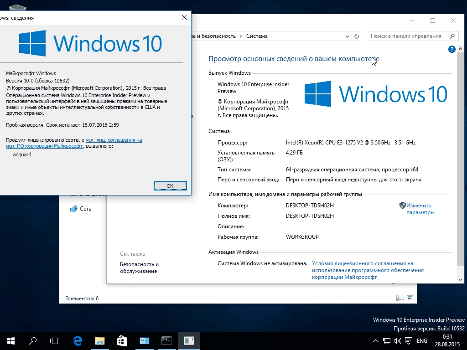
Task: Open the Action Center notifications icon
Action: coord(409,341)
